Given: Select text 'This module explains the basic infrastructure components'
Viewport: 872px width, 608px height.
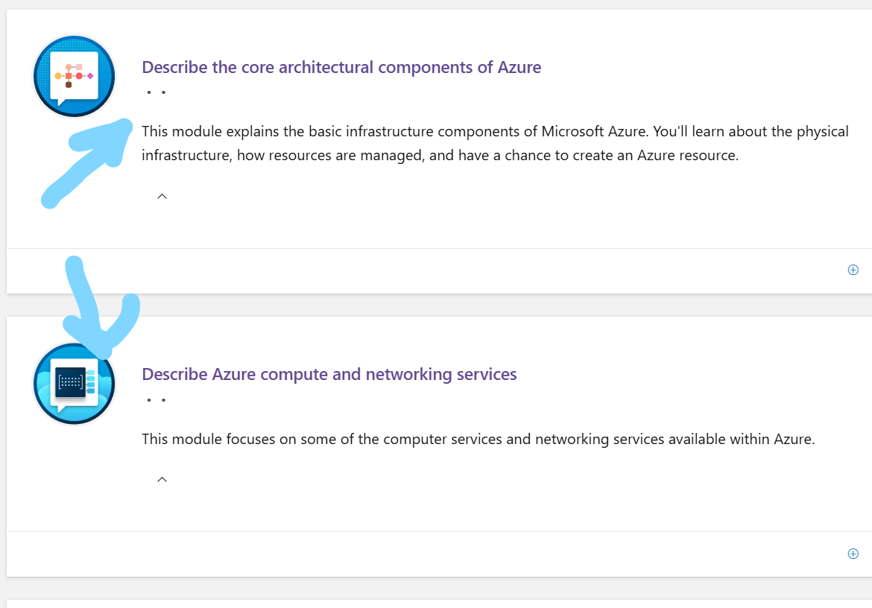Looking at the screenshot, I should [x=330, y=132].
